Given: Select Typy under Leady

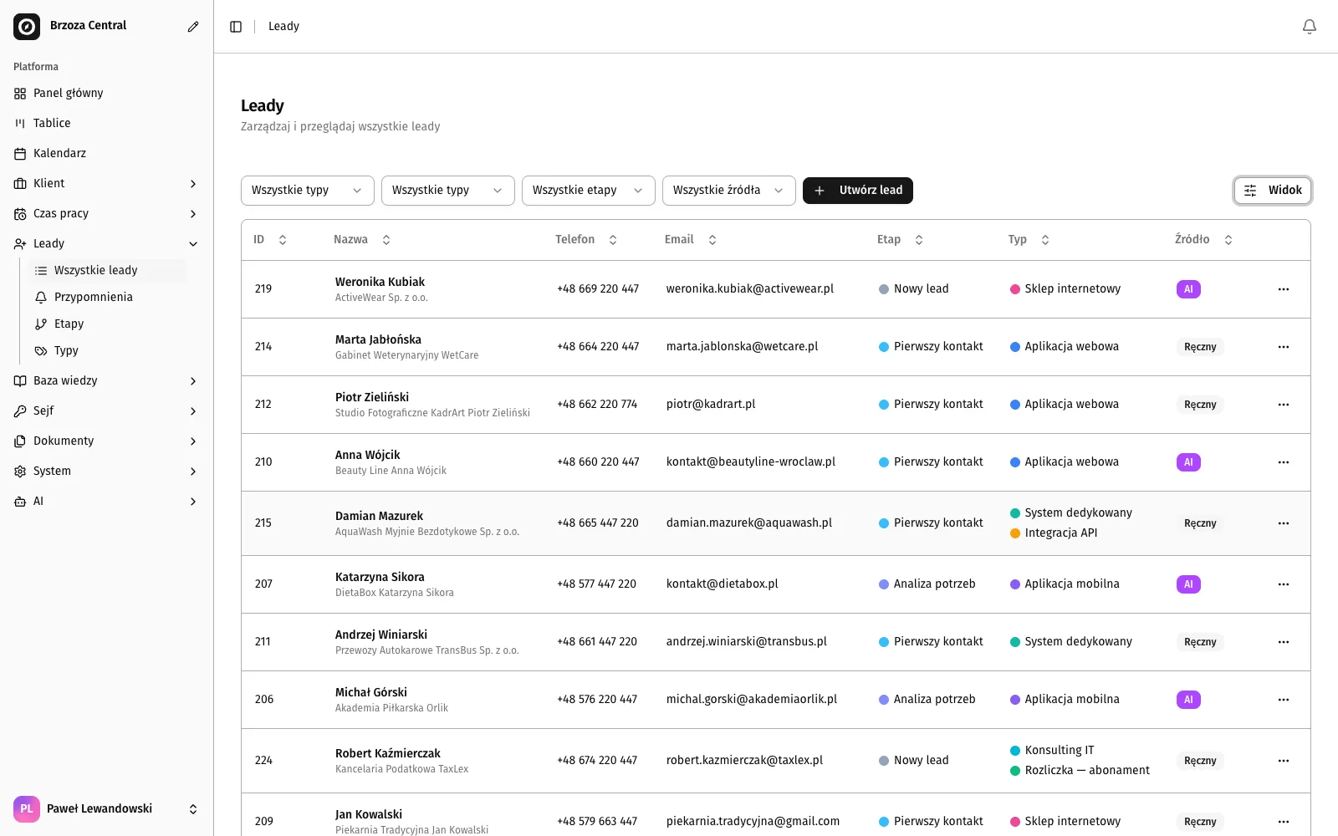Looking at the screenshot, I should click(107, 351).
